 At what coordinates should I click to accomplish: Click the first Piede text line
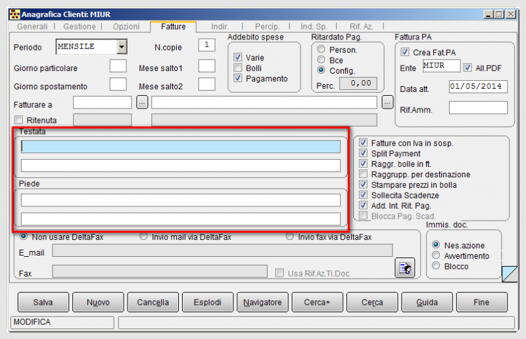click(x=181, y=200)
